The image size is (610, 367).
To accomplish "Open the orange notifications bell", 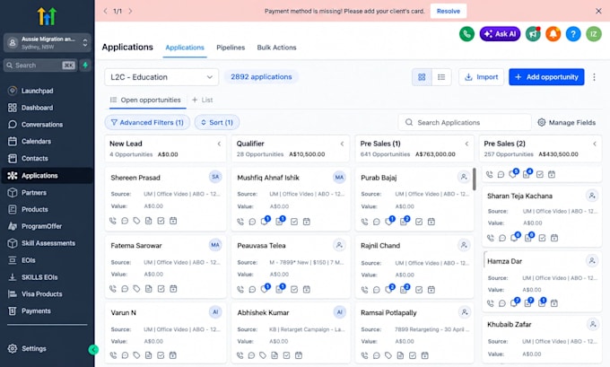I will point(553,34).
